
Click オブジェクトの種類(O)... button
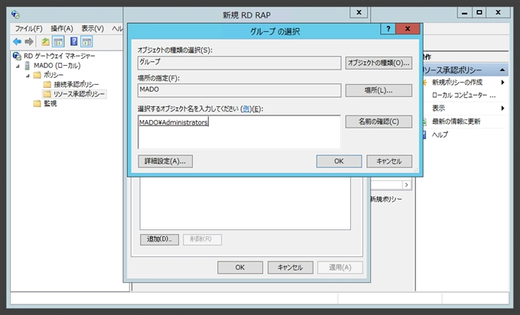pos(379,63)
